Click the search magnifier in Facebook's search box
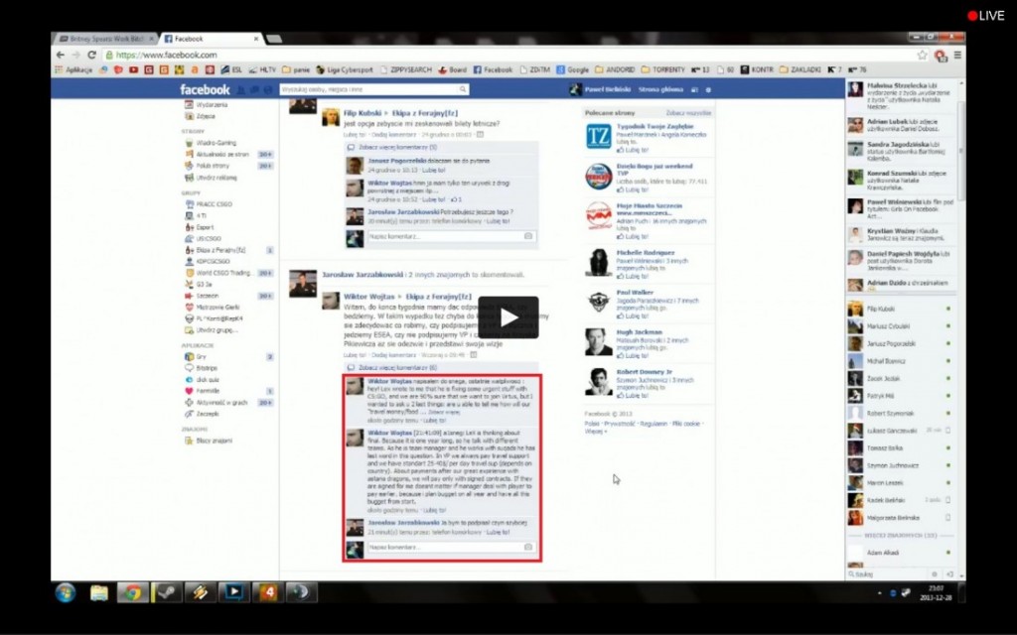1017x635 pixels. pos(463,89)
